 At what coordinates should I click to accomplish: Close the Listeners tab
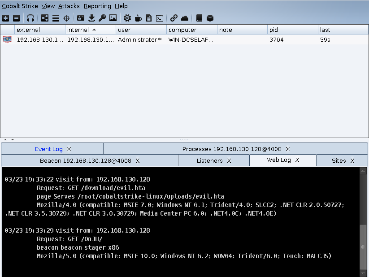pyautogui.click(x=229, y=161)
